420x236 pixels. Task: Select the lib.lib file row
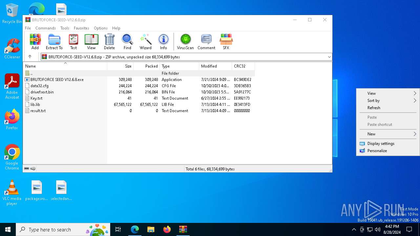tap(139, 105)
